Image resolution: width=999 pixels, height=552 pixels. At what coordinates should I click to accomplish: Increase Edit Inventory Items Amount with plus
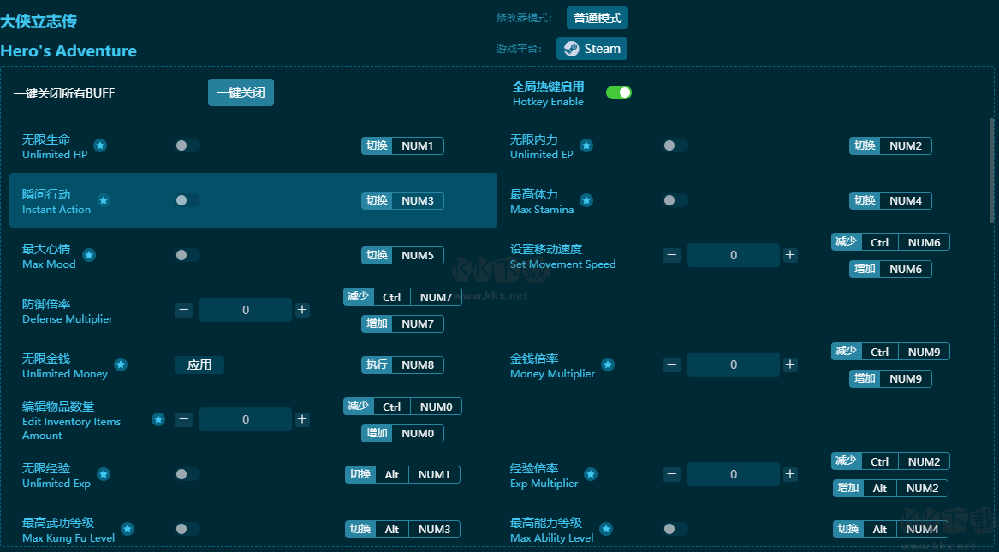(x=302, y=419)
